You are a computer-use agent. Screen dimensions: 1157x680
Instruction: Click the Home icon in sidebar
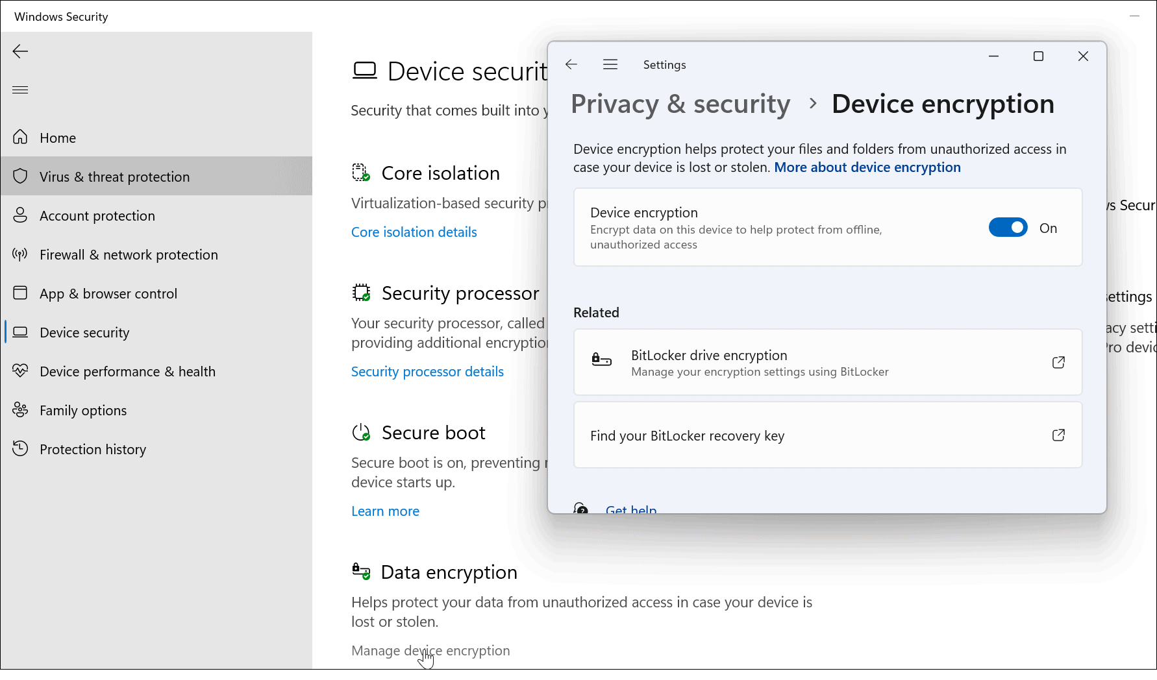tap(20, 137)
